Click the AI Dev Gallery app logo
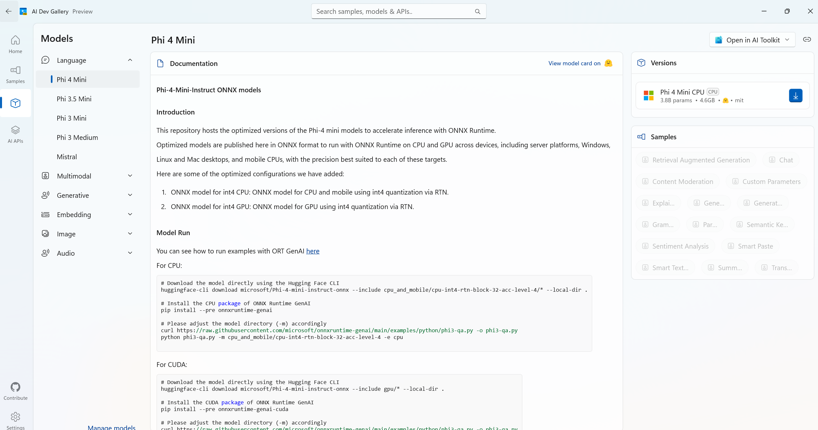 pyautogui.click(x=23, y=12)
